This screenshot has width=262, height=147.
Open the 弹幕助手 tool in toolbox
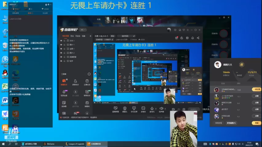click(64, 82)
